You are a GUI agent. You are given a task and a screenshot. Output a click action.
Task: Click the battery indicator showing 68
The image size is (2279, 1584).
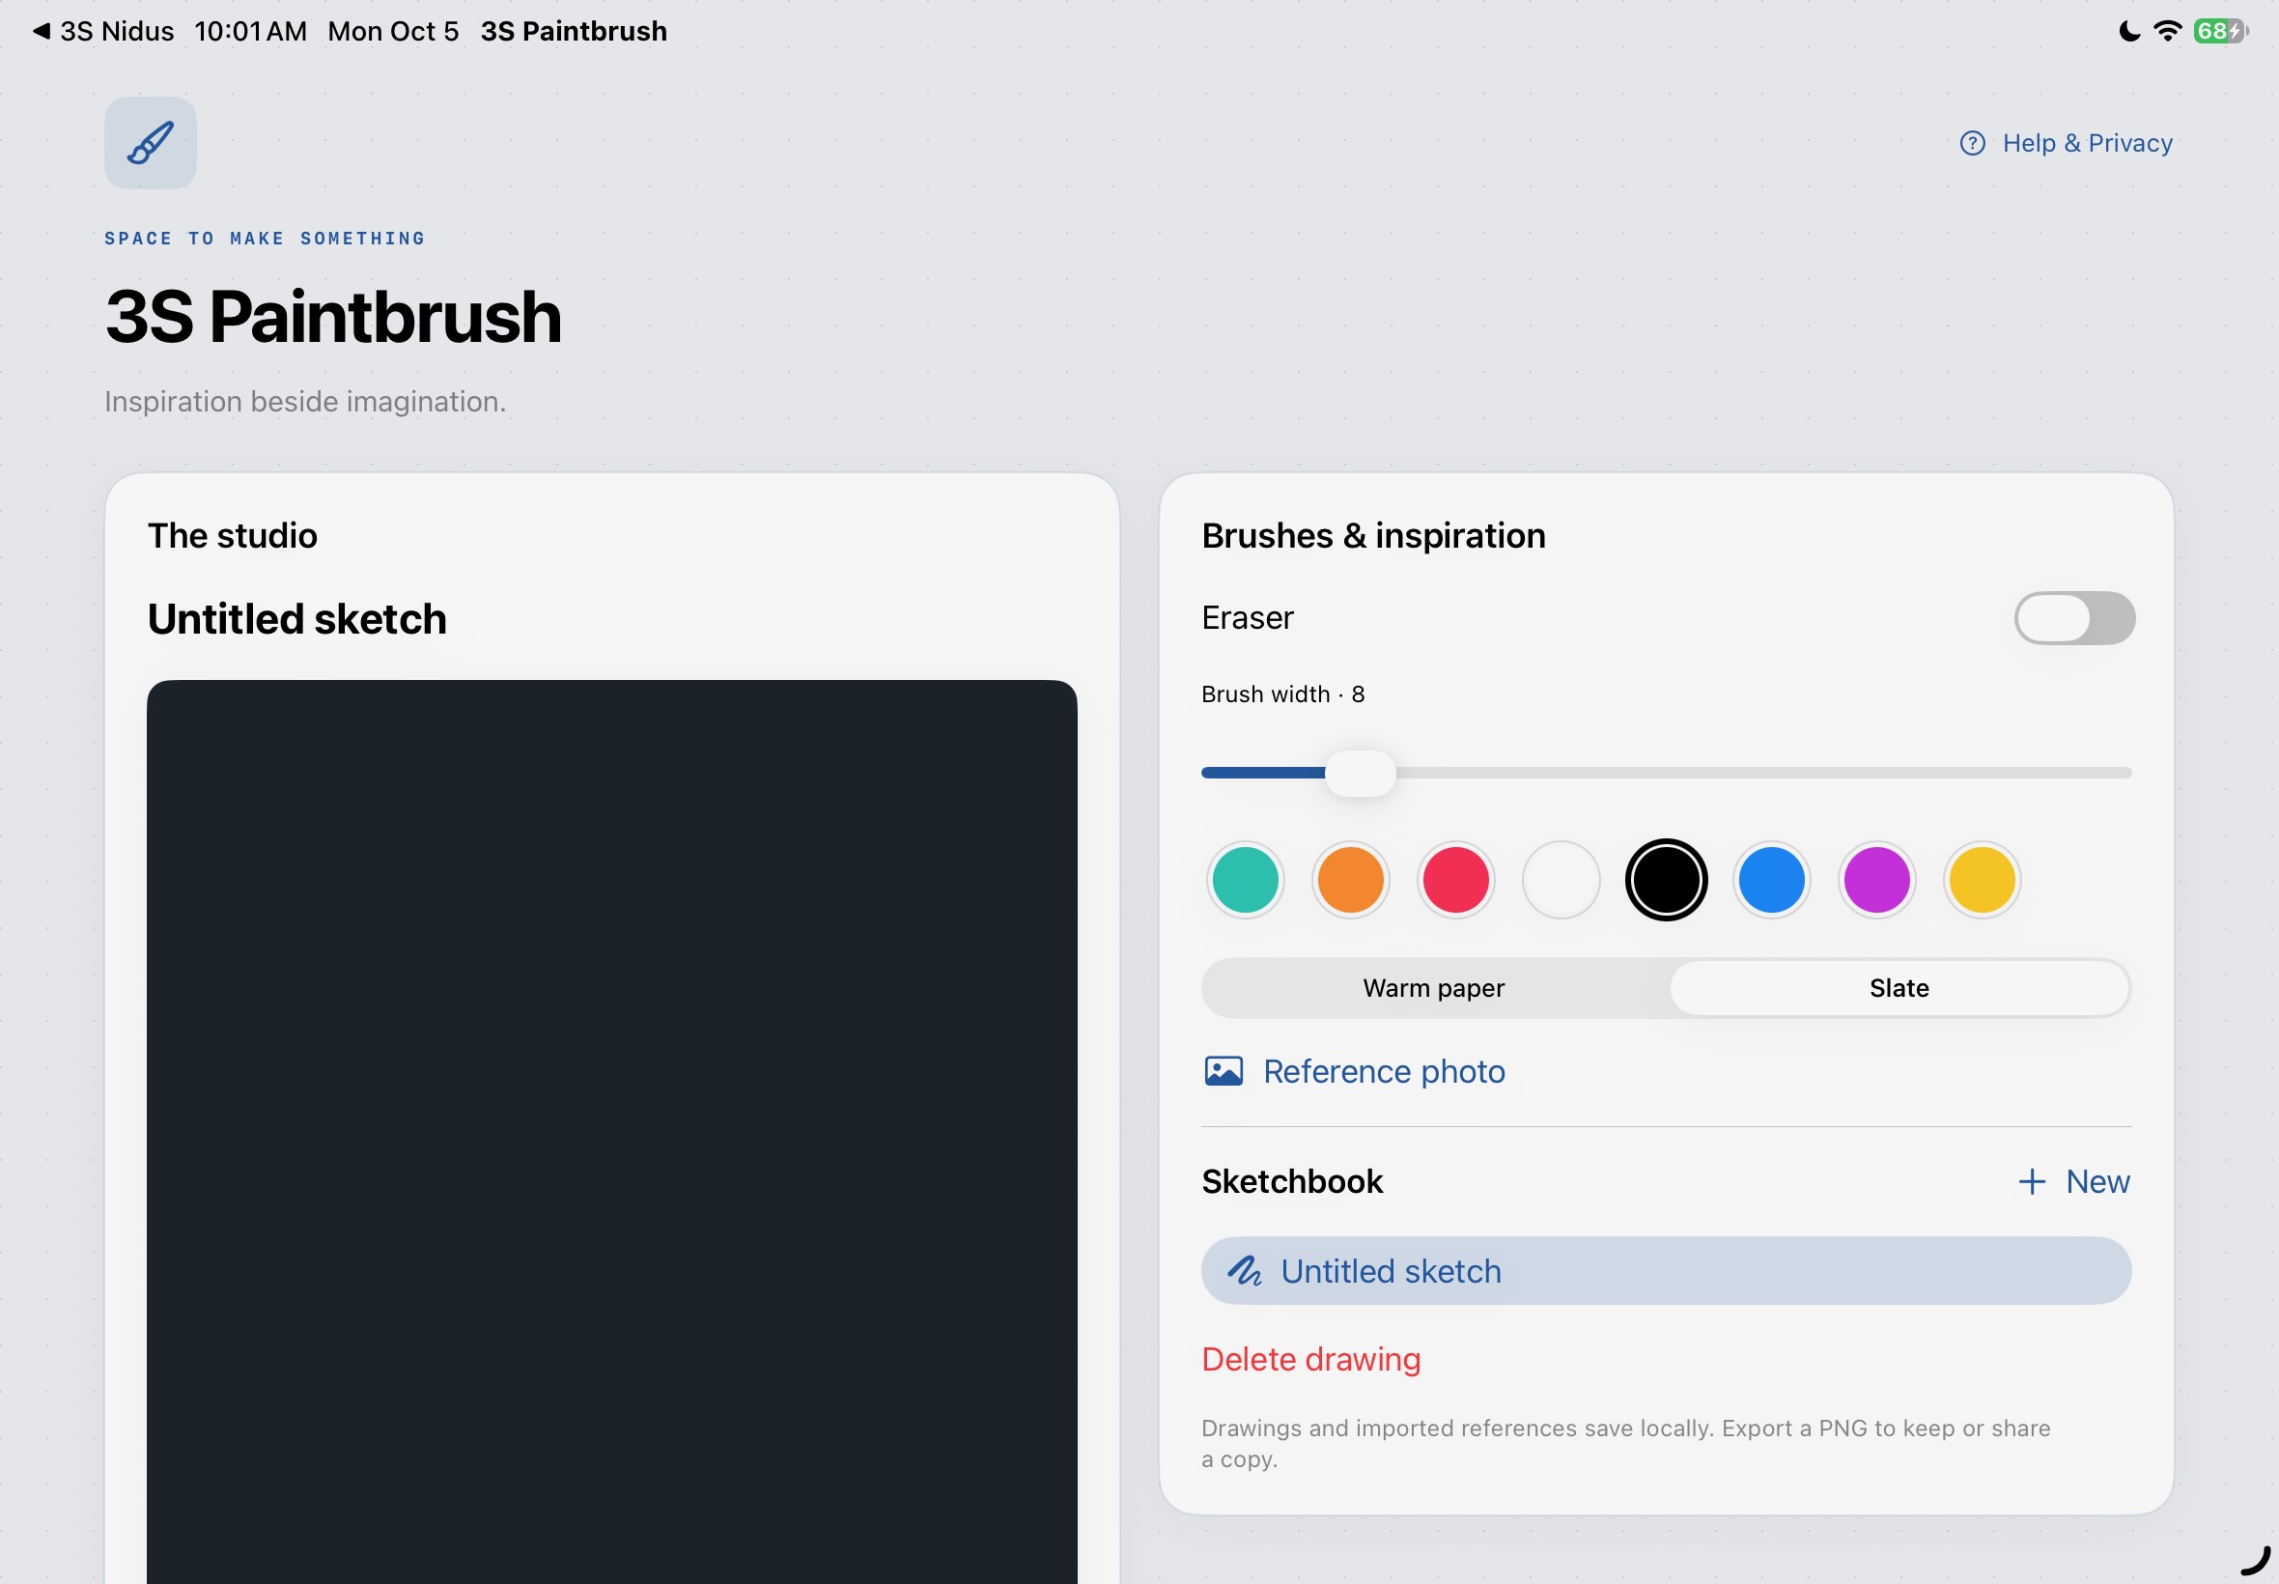pos(2220,31)
